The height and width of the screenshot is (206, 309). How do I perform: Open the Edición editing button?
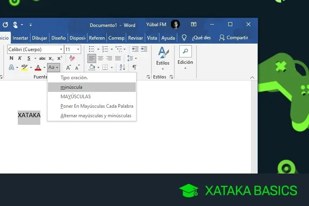(185, 57)
